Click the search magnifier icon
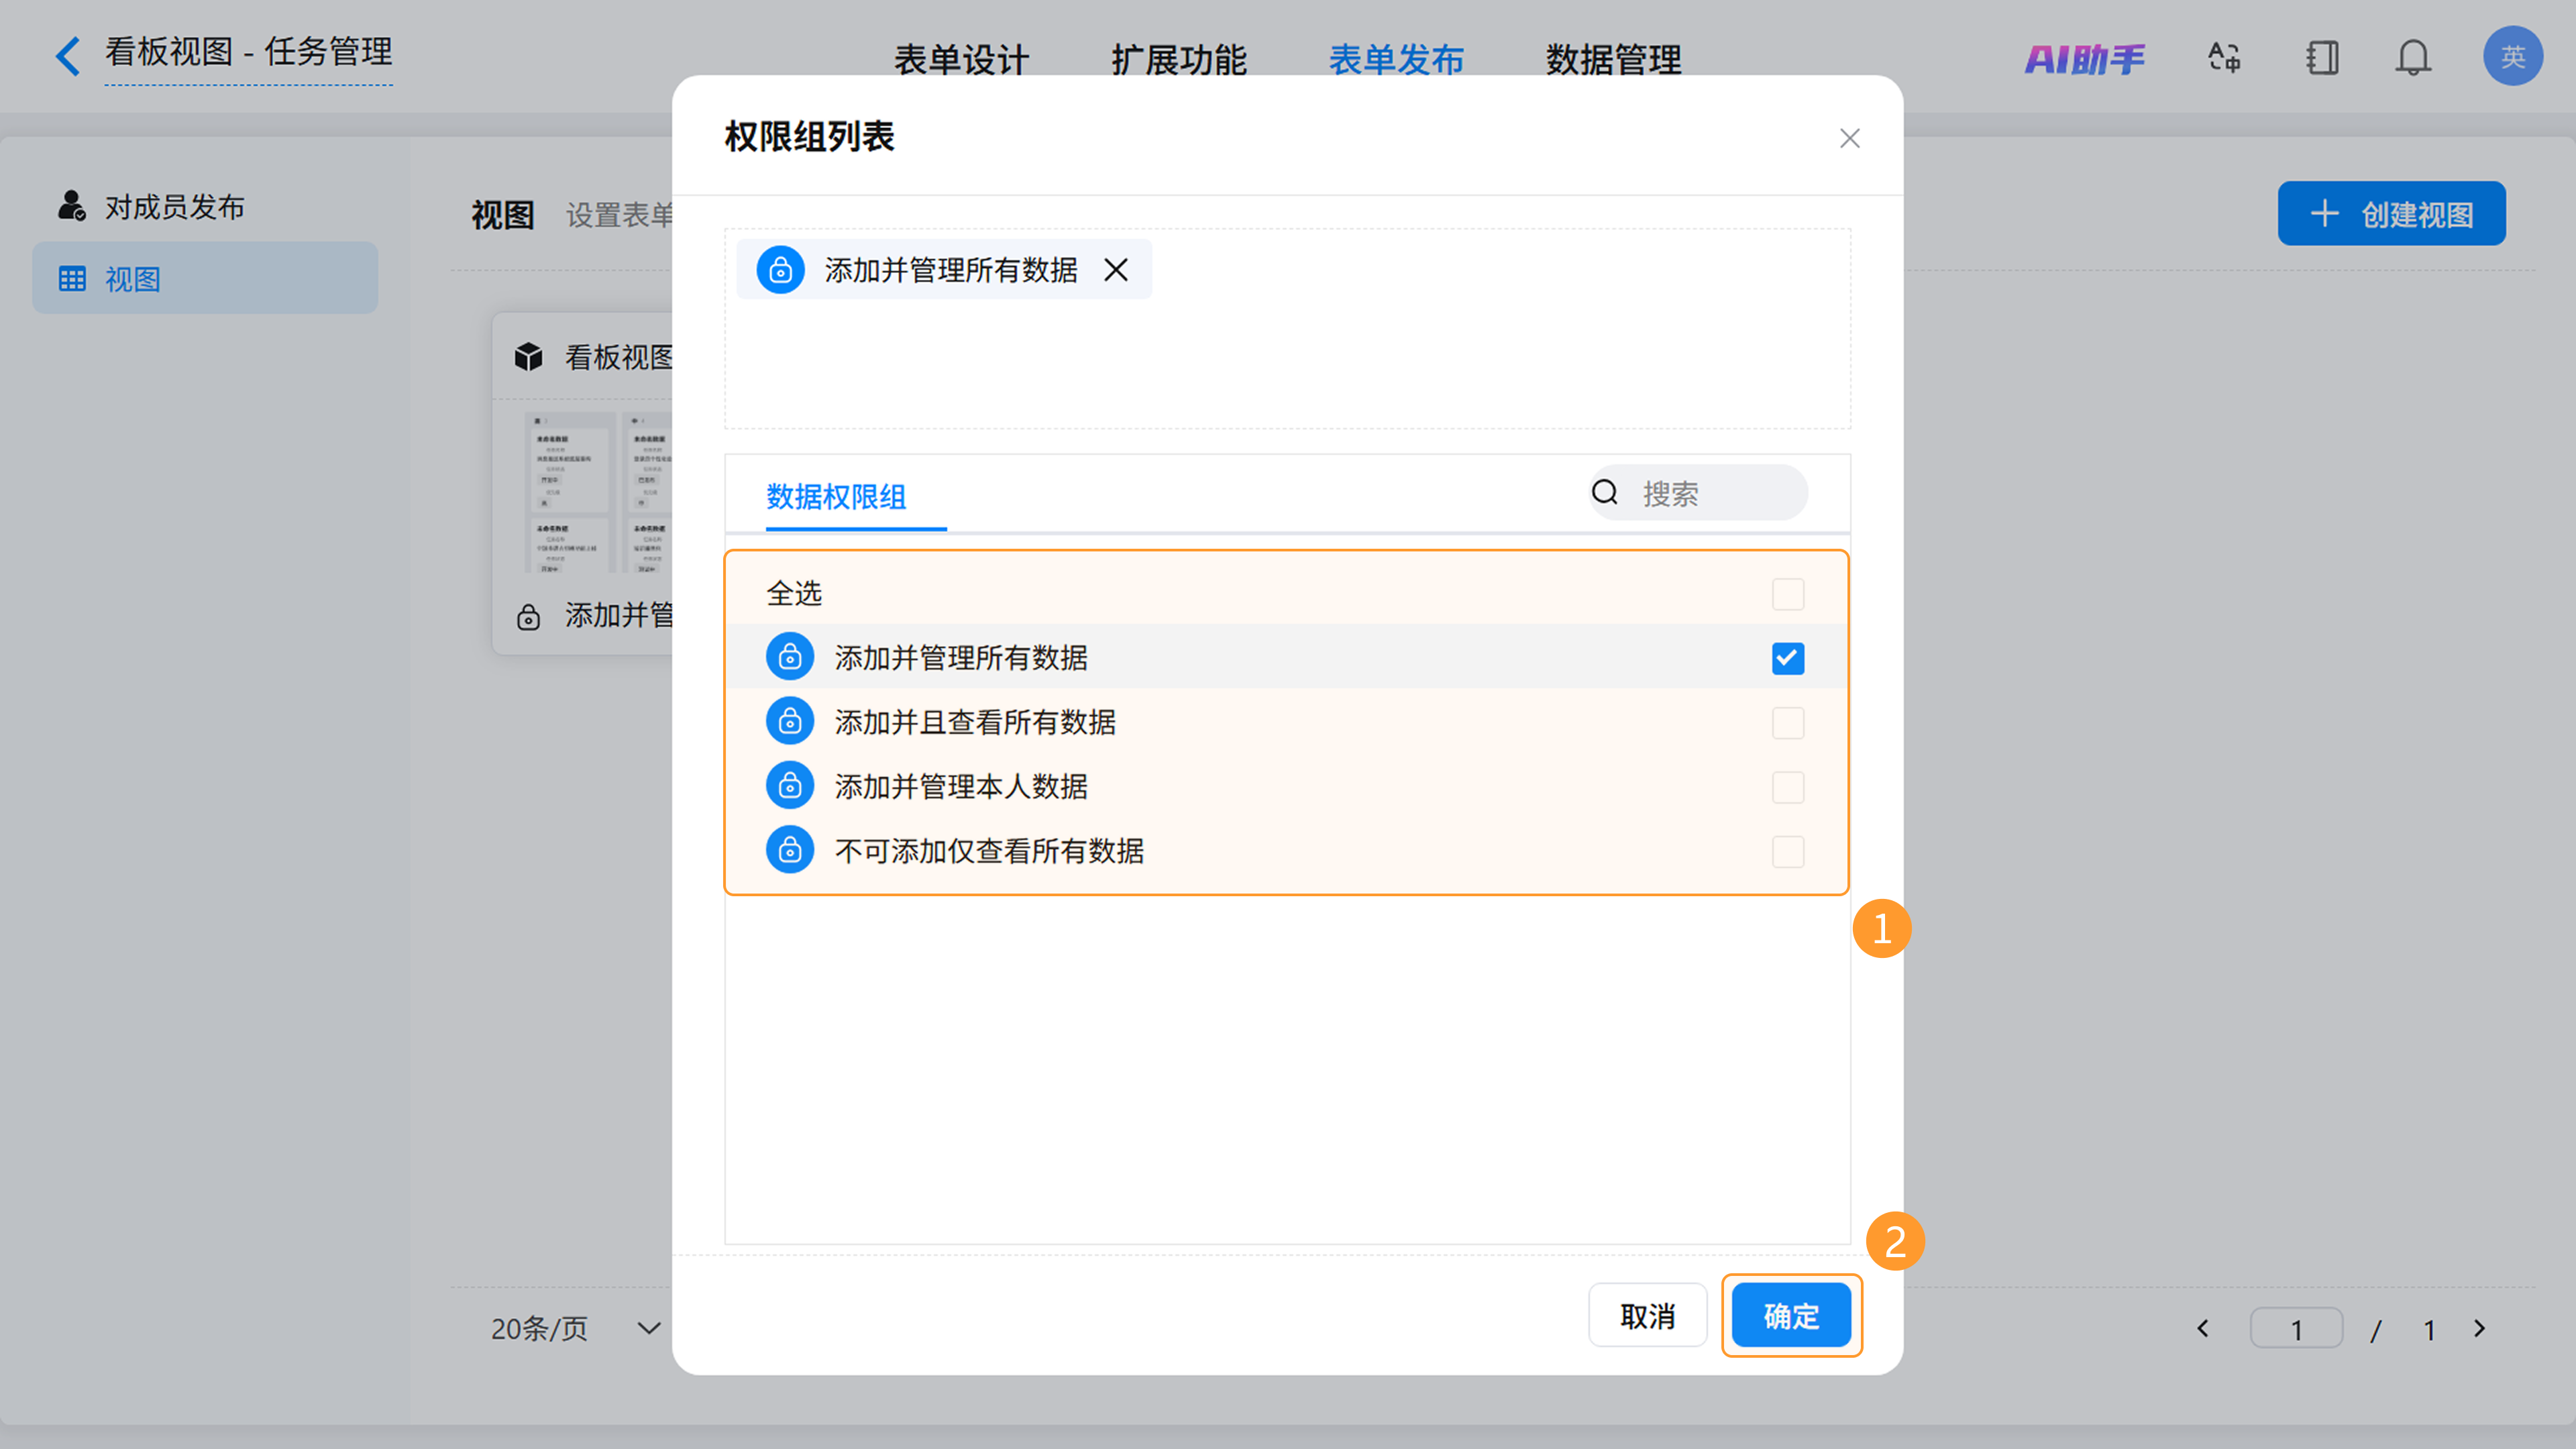2576x1449 pixels. [x=1604, y=492]
